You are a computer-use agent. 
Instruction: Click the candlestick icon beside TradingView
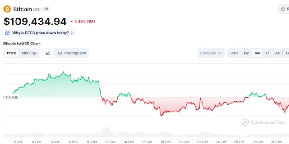point(60,53)
